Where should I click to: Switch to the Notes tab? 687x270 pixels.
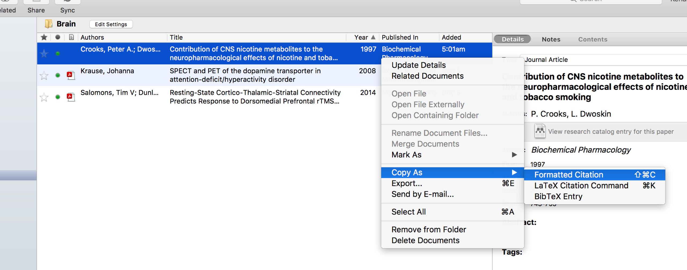(x=551, y=39)
